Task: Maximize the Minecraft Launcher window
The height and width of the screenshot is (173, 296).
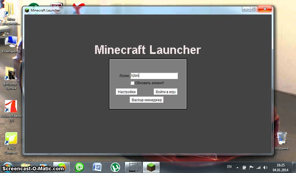Action: tap(254, 9)
